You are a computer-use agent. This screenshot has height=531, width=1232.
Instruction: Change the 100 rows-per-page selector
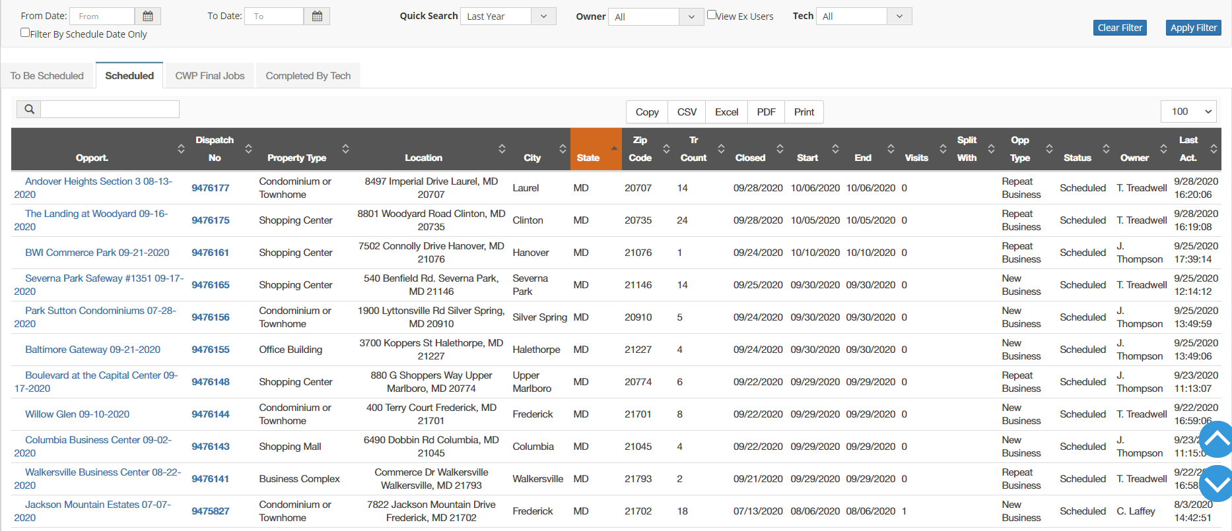coord(1188,111)
